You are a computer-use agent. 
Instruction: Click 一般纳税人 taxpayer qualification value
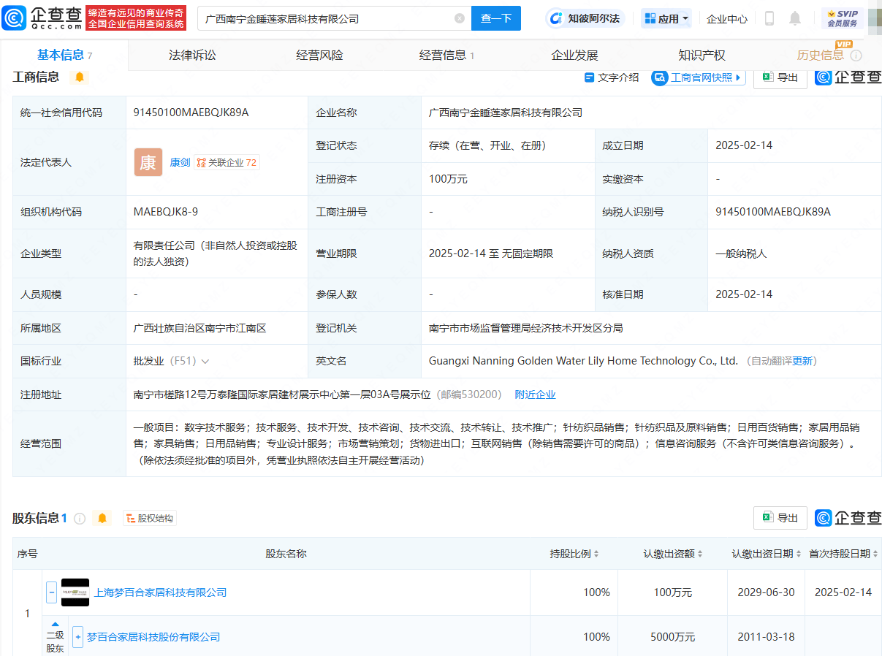click(x=741, y=253)
